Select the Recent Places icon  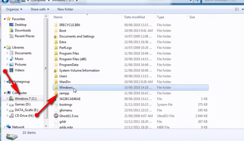pos(11,36)
